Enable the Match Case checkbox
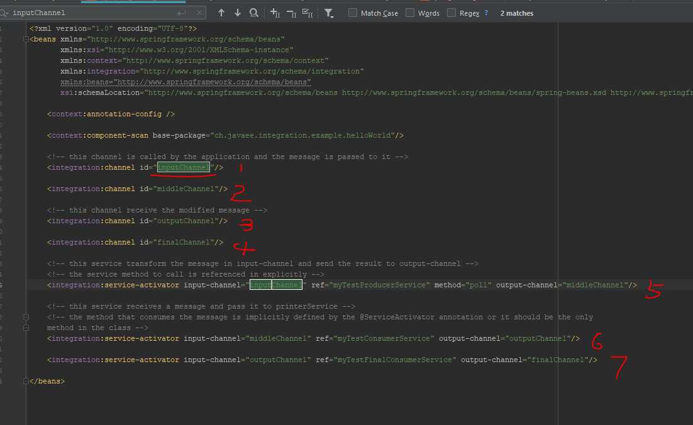693x425 pixels. 353,13
